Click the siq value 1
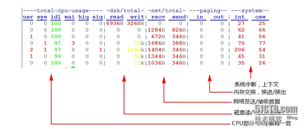The image size is (304, 129). tap(101, 50)
